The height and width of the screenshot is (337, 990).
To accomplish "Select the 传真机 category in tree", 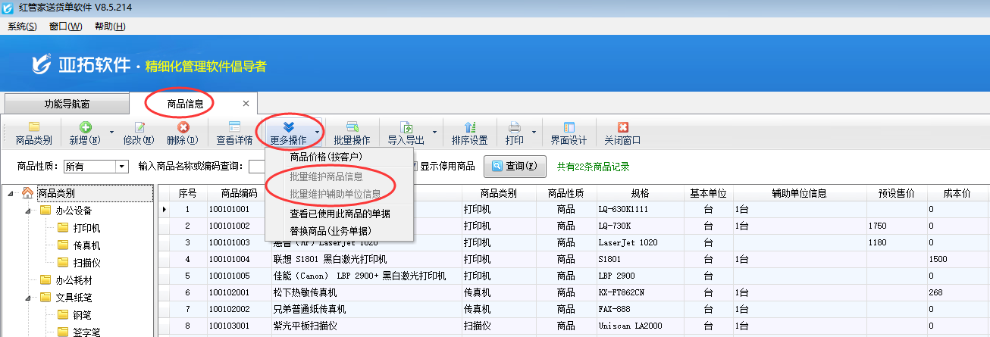I will coord(86,245).
